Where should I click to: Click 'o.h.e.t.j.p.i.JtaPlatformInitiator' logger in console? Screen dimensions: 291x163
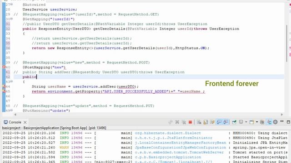(x=174, y=138)
